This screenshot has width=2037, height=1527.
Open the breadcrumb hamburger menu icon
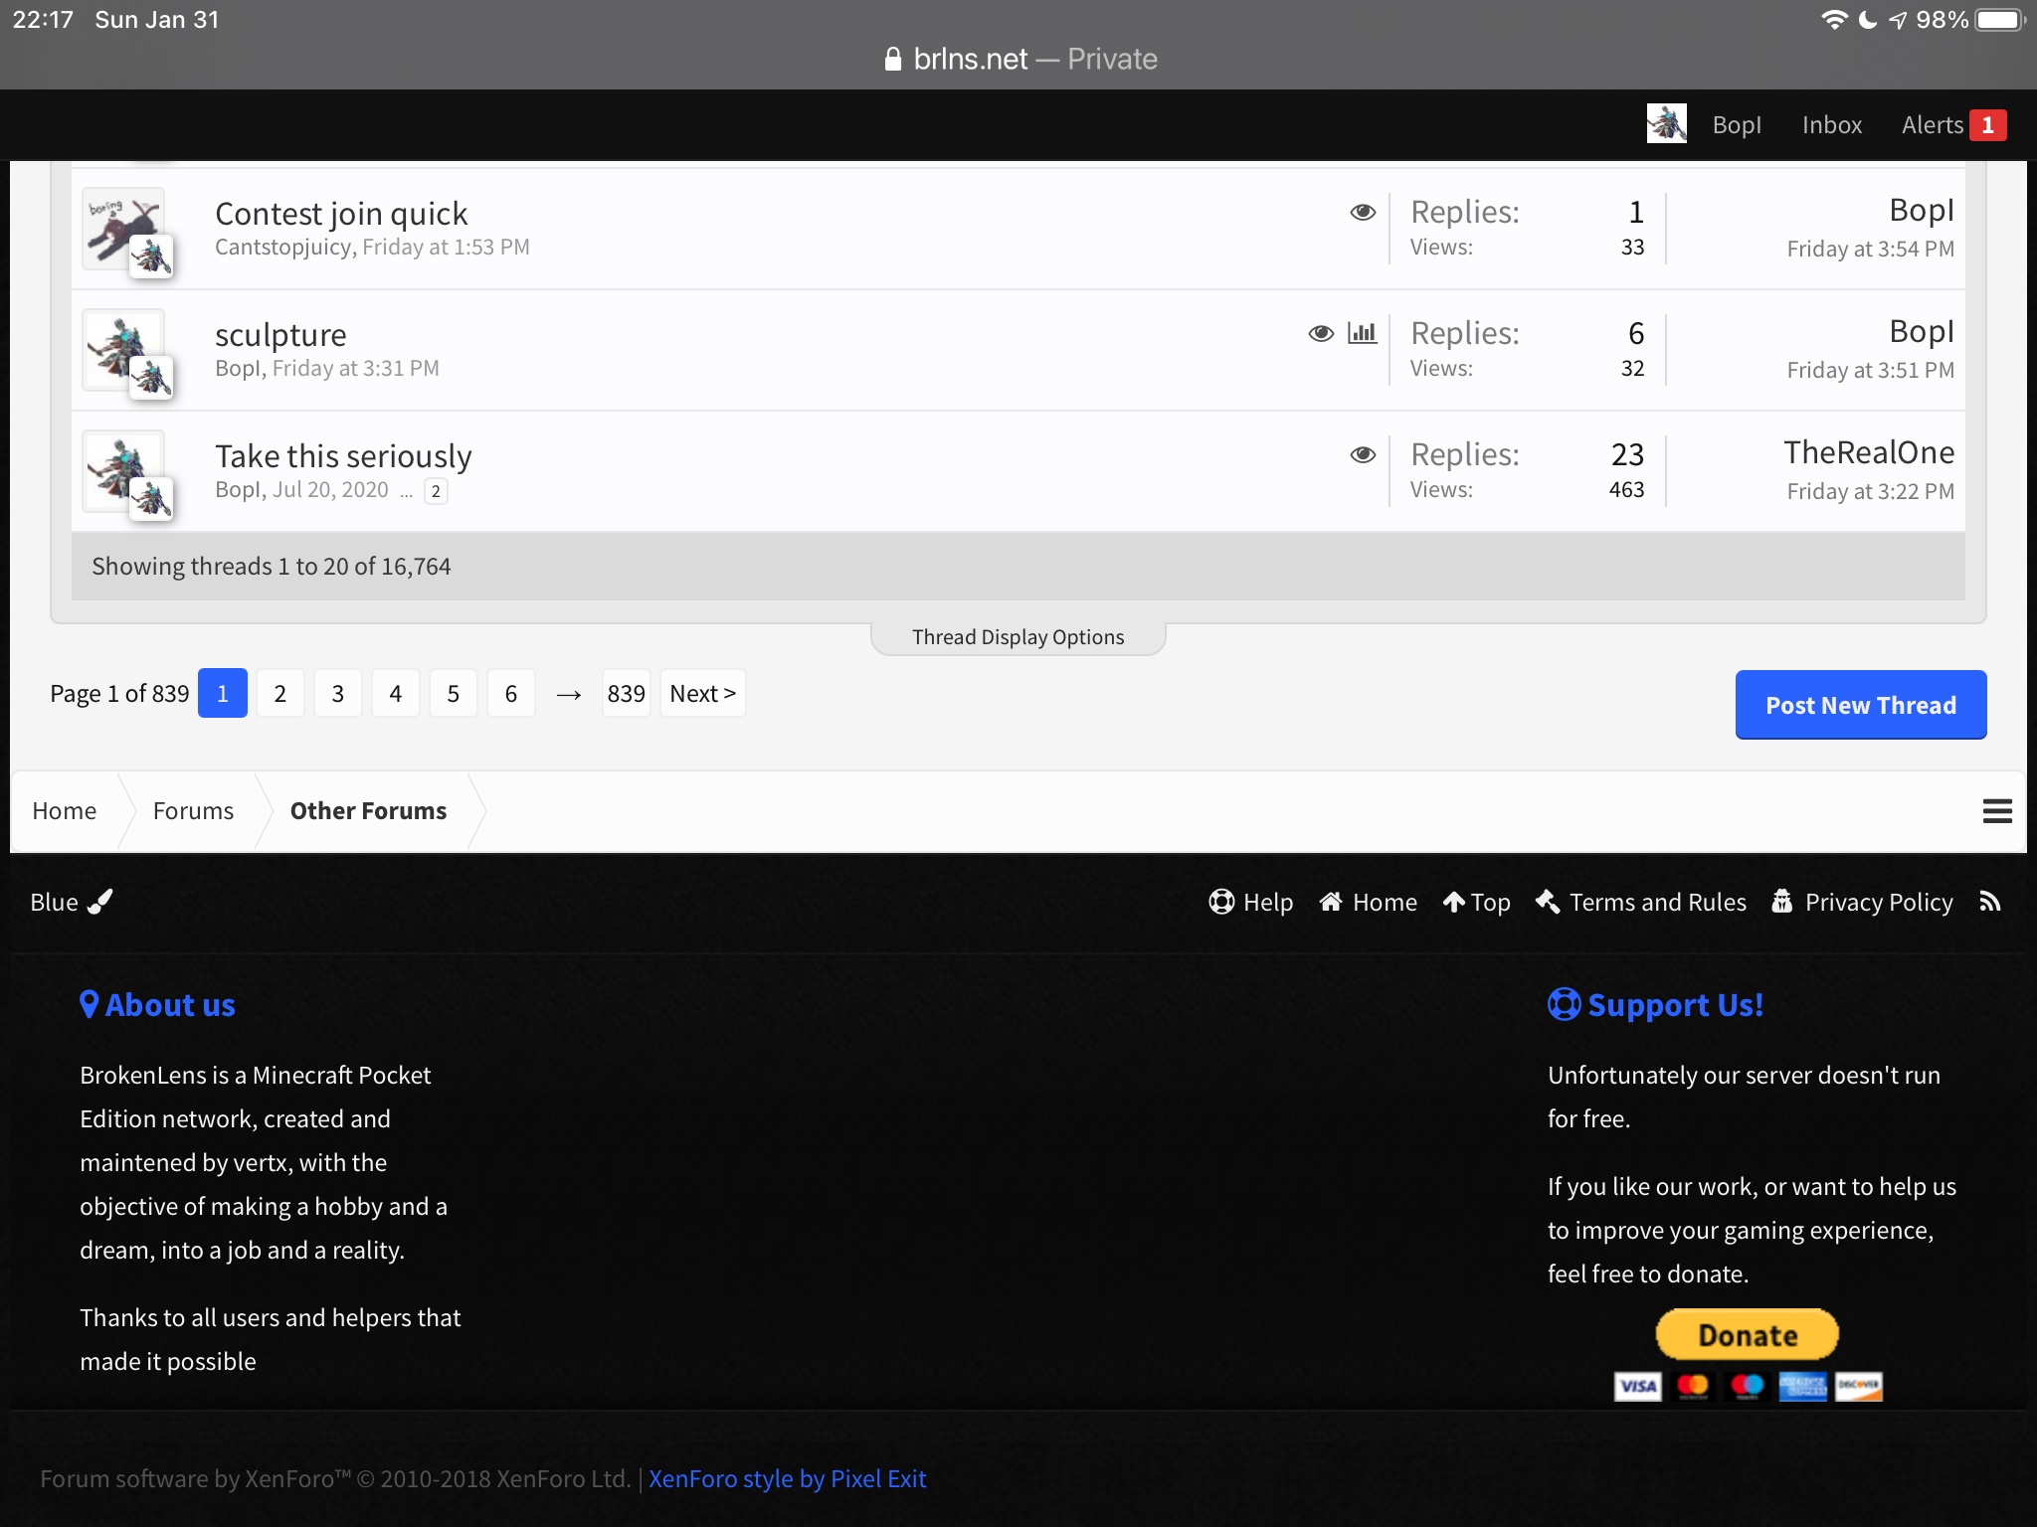pyautogui.click(x=1997, y=811)
